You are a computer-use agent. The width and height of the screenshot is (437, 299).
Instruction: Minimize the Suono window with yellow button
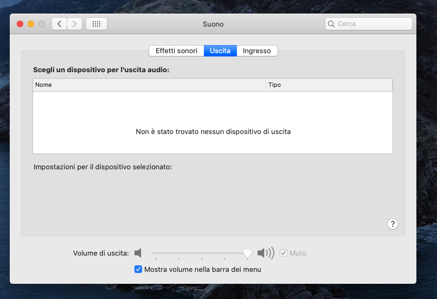[31, 24]
